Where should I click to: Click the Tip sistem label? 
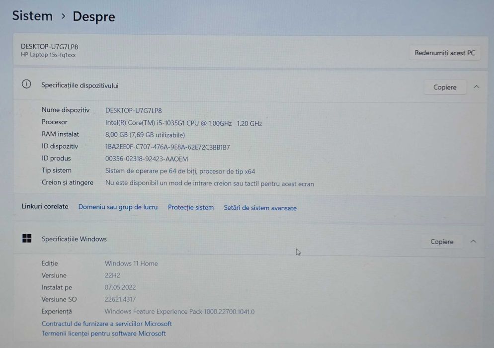tap(56, 171)
